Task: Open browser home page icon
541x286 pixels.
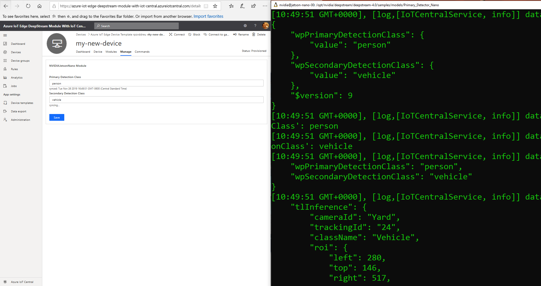Action: [39, 6]
